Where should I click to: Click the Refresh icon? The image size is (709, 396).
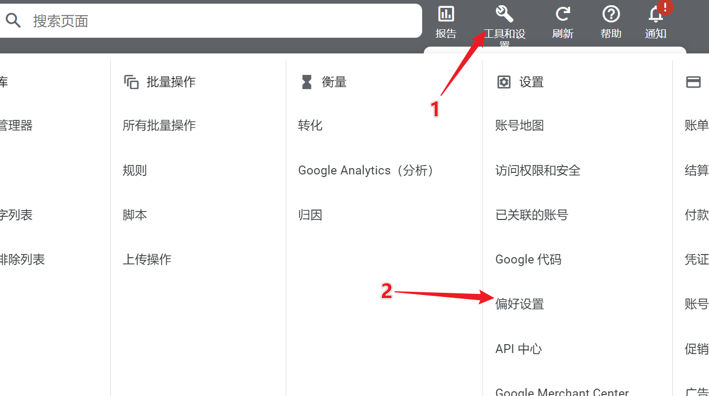point(563,14)
